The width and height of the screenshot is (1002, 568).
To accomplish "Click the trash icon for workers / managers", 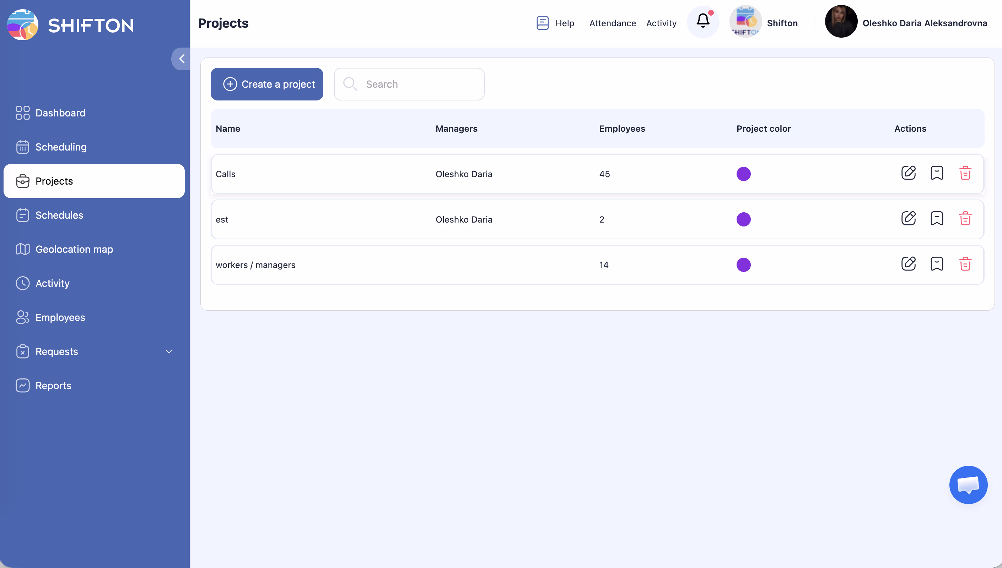I will (965, 264).
